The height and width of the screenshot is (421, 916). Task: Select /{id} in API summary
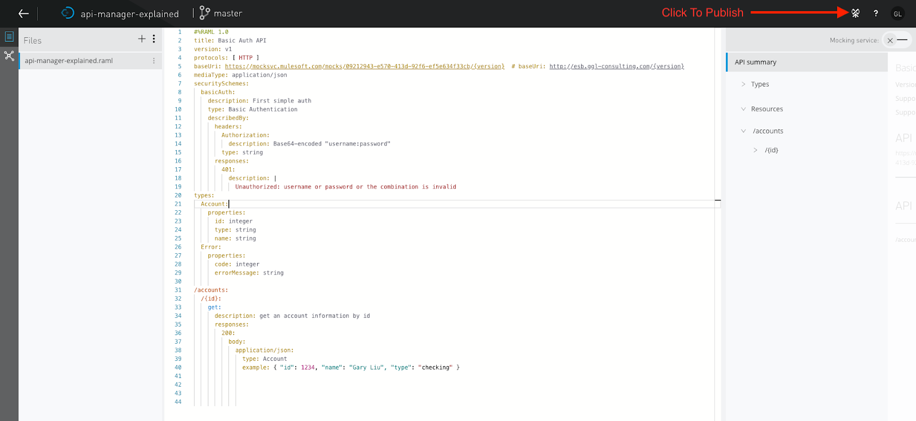(x=771, y=150)
